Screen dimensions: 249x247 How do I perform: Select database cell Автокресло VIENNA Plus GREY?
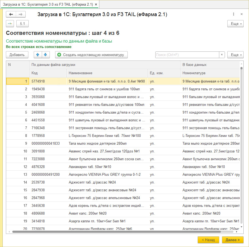click(210, 175)
